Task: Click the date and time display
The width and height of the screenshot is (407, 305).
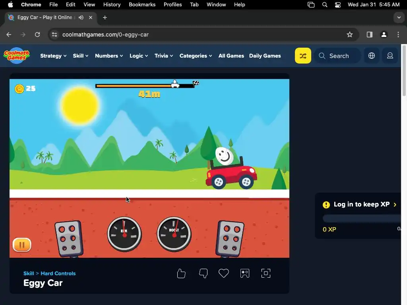Action: pyautogui.click(x=374, y=4)
